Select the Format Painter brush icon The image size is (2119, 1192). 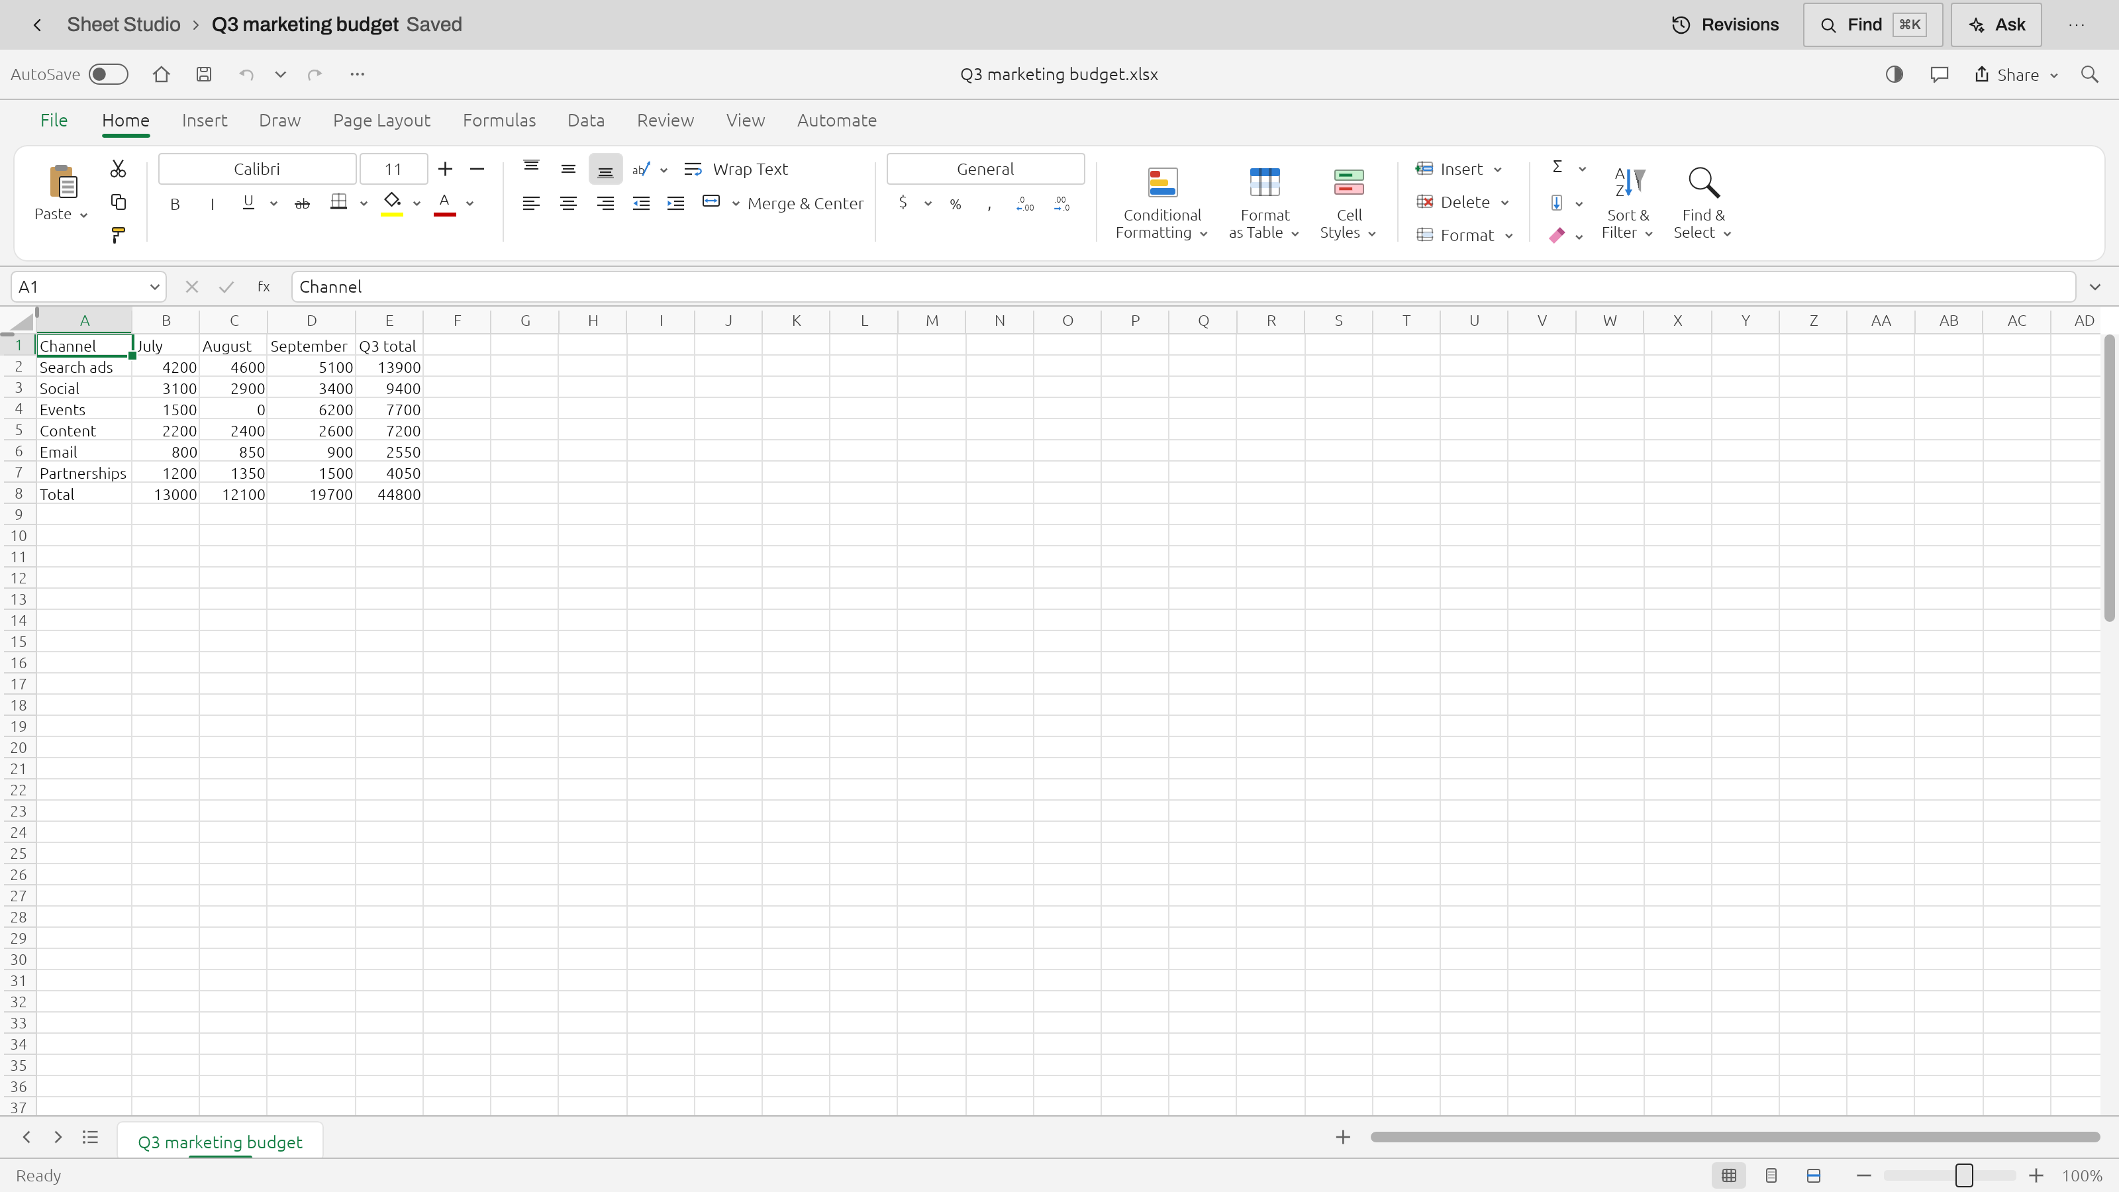point(118,235)
